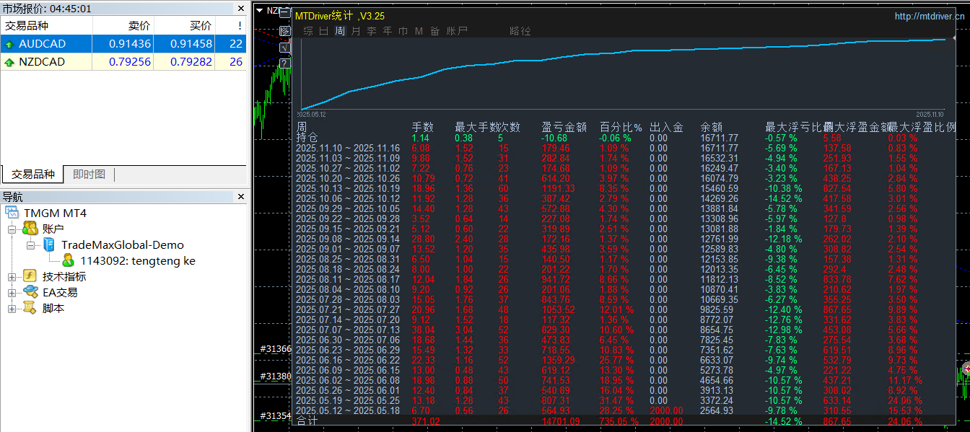Select the 路径 tab in MTDriver
The image size is (970, 432).
[520, 31]
